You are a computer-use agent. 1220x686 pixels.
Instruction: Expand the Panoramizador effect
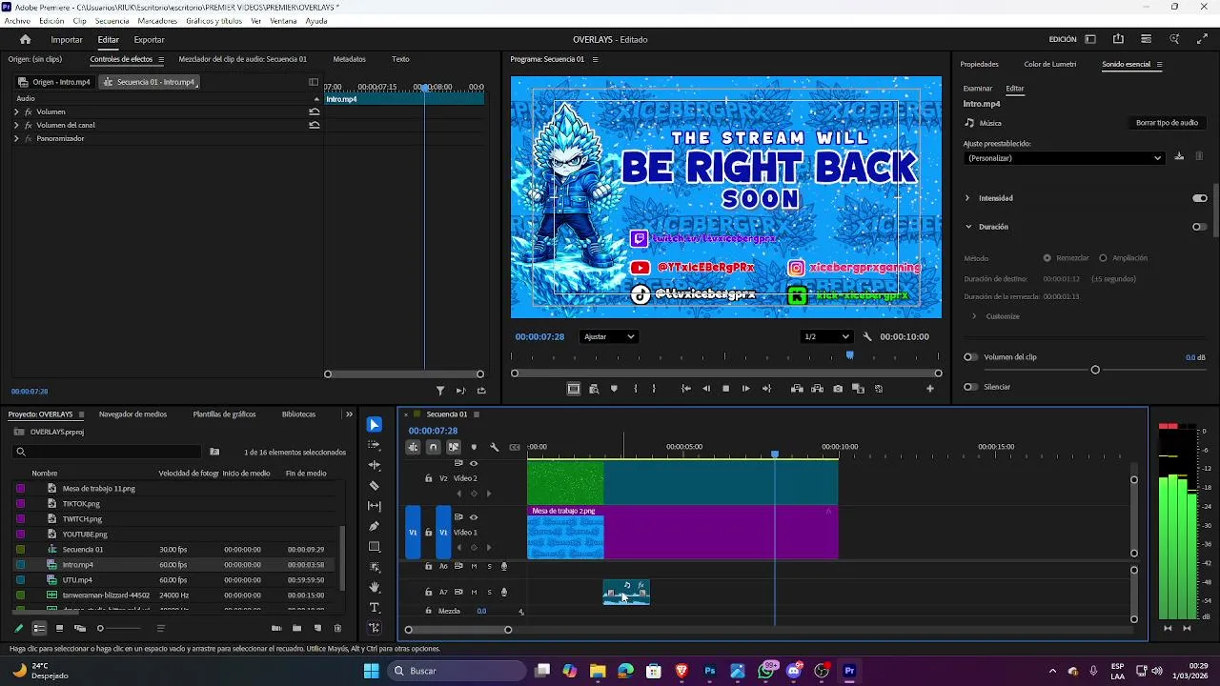(16, 138)
